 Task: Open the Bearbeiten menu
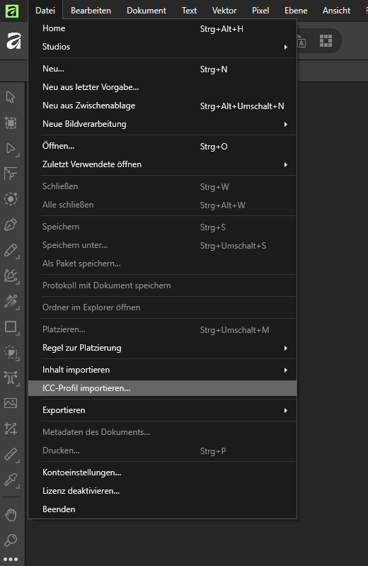(x=91, y=11)
